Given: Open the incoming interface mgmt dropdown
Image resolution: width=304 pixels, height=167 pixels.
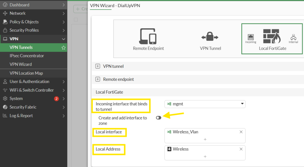Looking at the screenshot, I should tap(205, 104).
